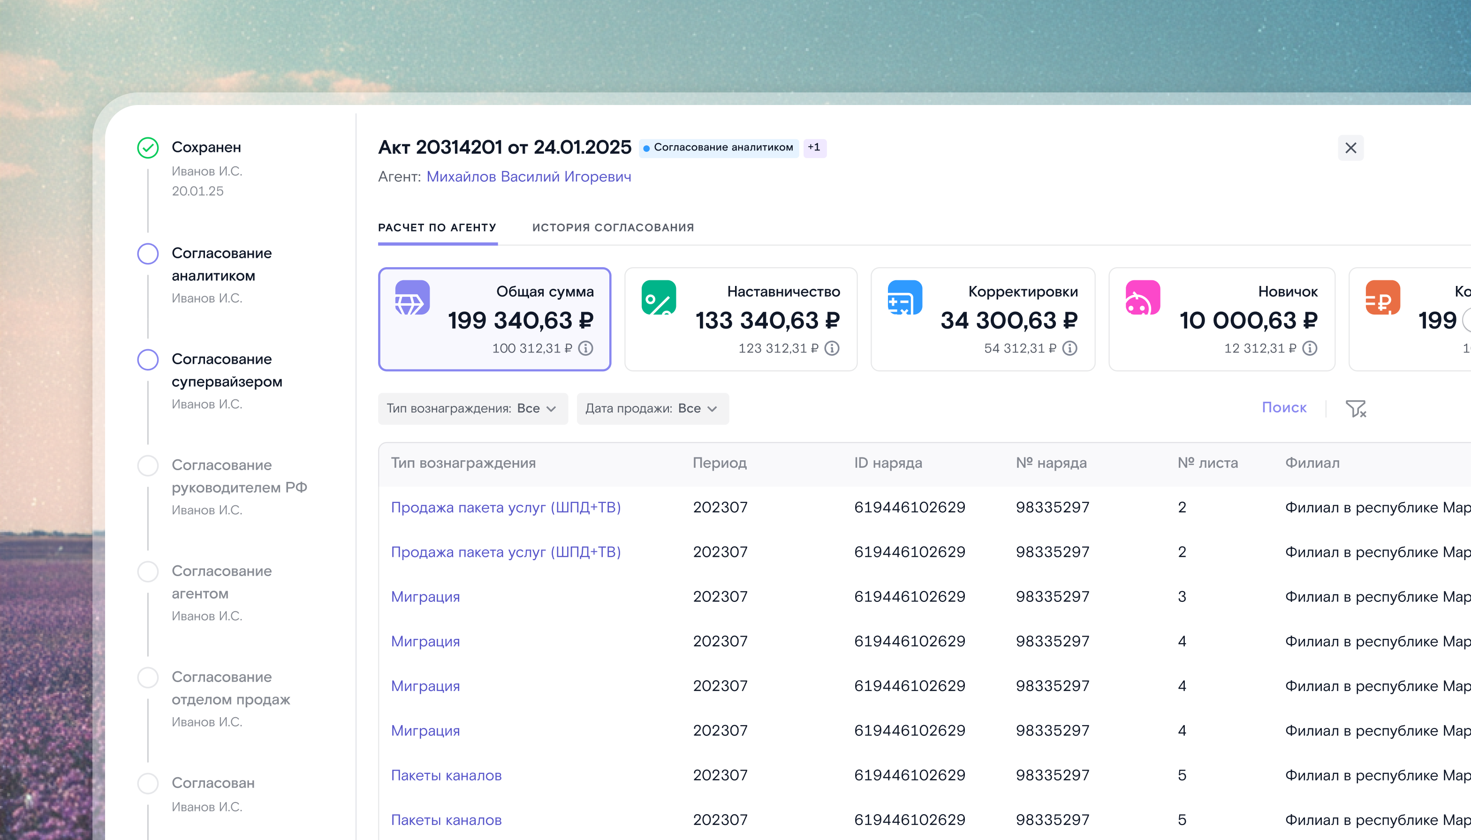The image size is (1471, 840).
Task: Open the Дата продажи filter dropdown
Action: tap(652, 408)
